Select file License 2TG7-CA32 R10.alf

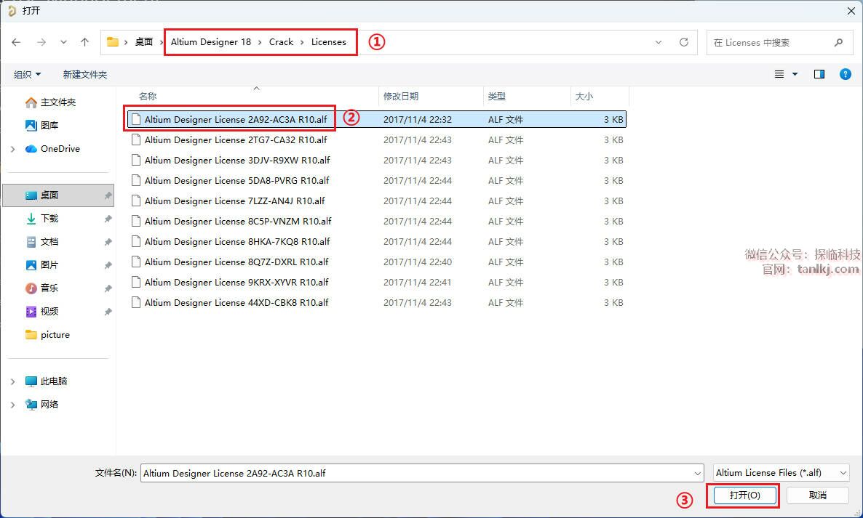376,139
